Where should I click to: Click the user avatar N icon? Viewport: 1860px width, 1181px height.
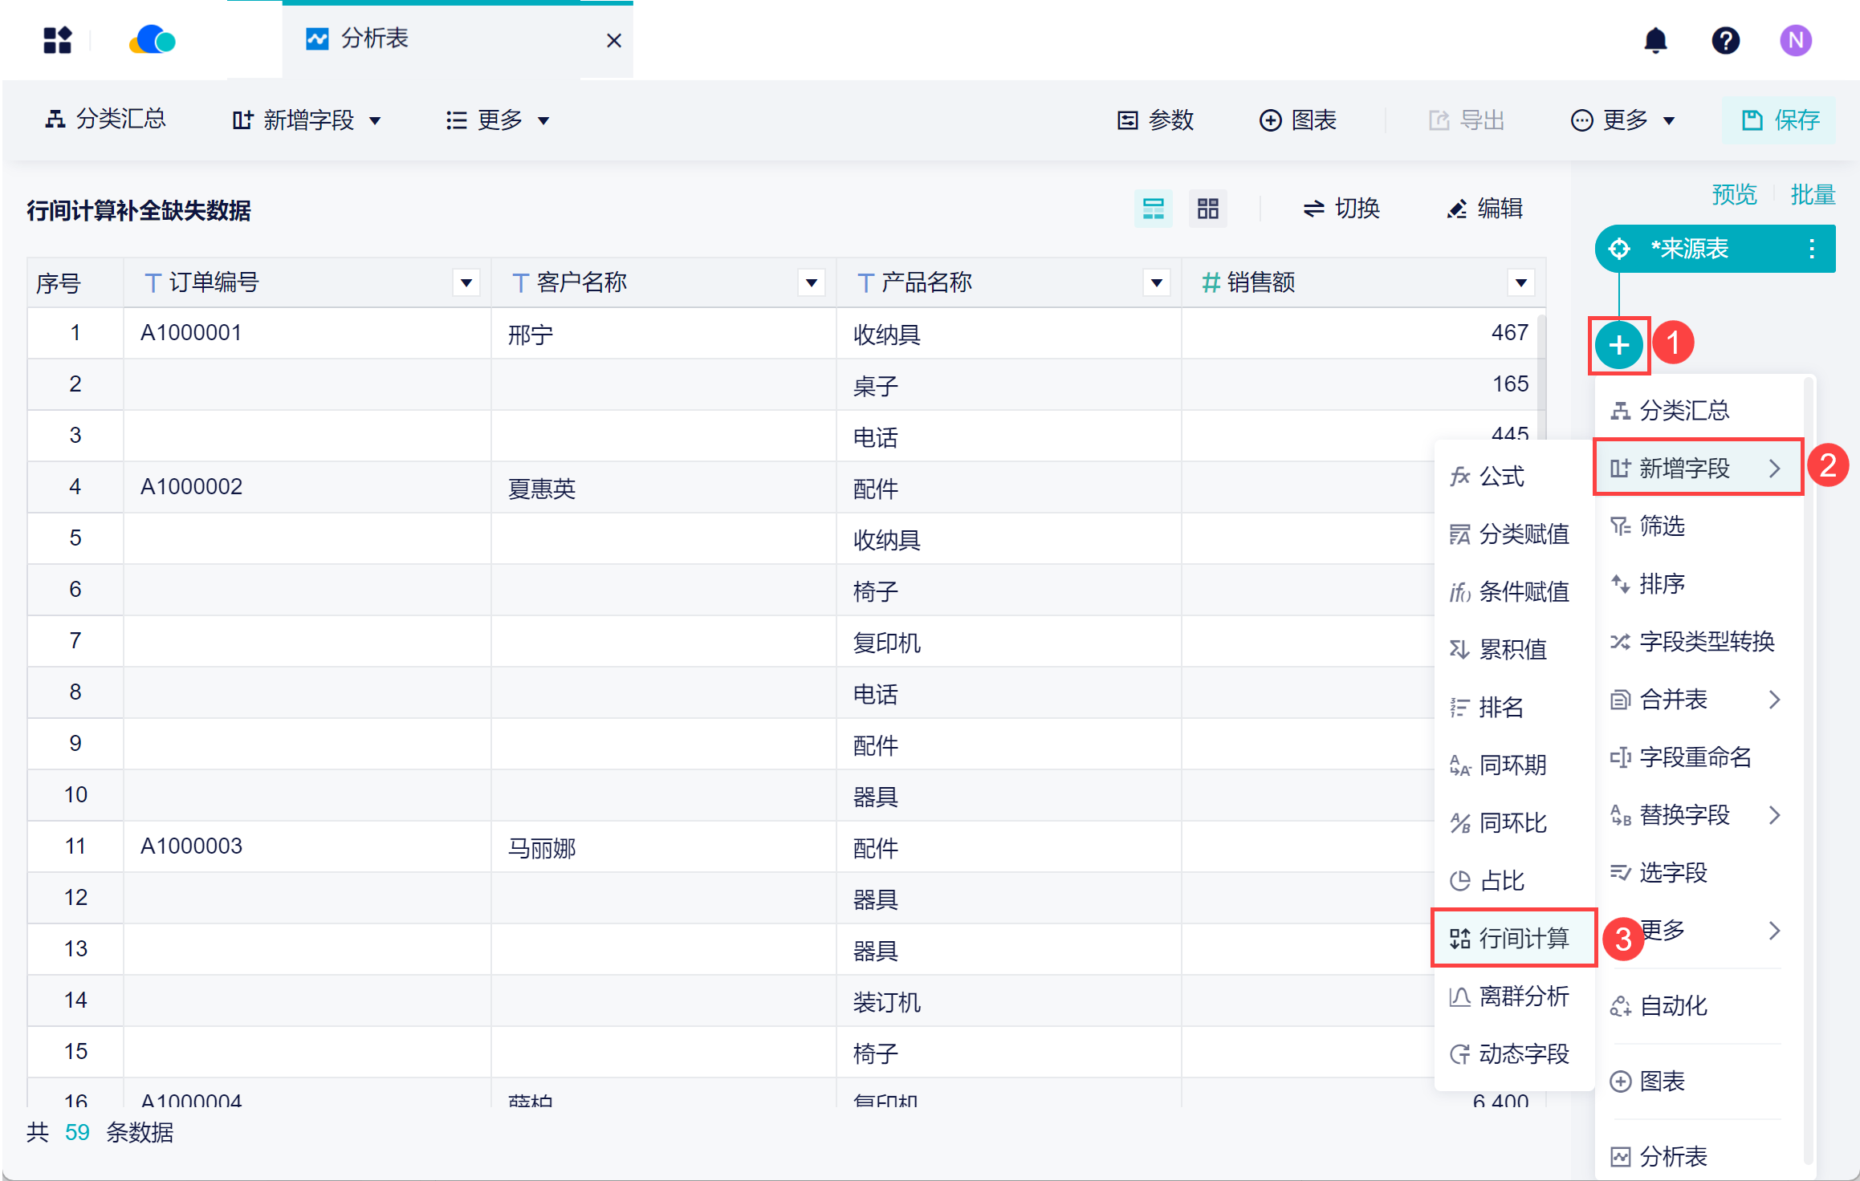pyautogui.click(x=1795, y=40)
